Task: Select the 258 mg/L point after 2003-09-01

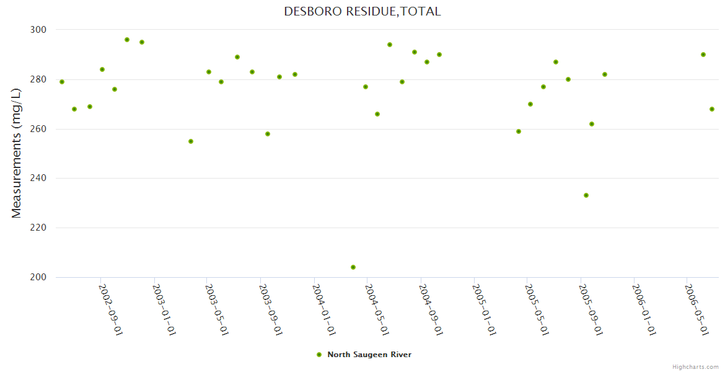Action: pos(268,134)
